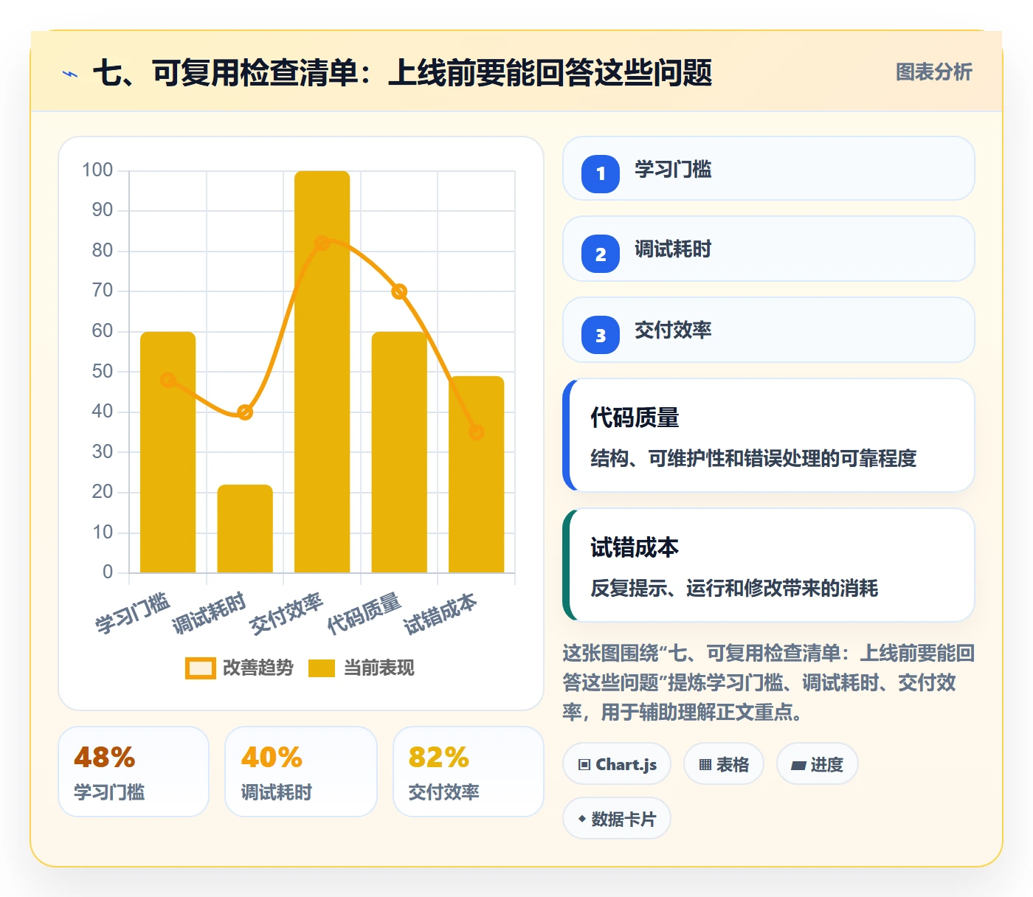Image resolution: width=1033 pixels, height=897 pixels.
Task: Click the blue number 2 badge
Action: coord(601,254)
